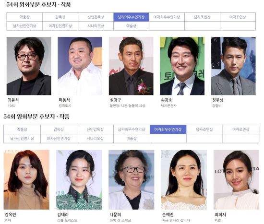Click the 택시운전사 film title link
Viewport: 264px width, 224px height.
[x=168, y=106]
